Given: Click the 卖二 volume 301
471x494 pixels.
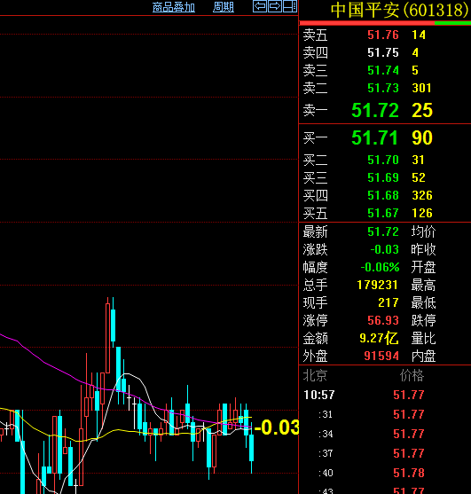Looking at the screenshot, I should tap(421, 88).
